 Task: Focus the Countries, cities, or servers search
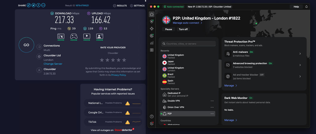(x=189, y=44)
